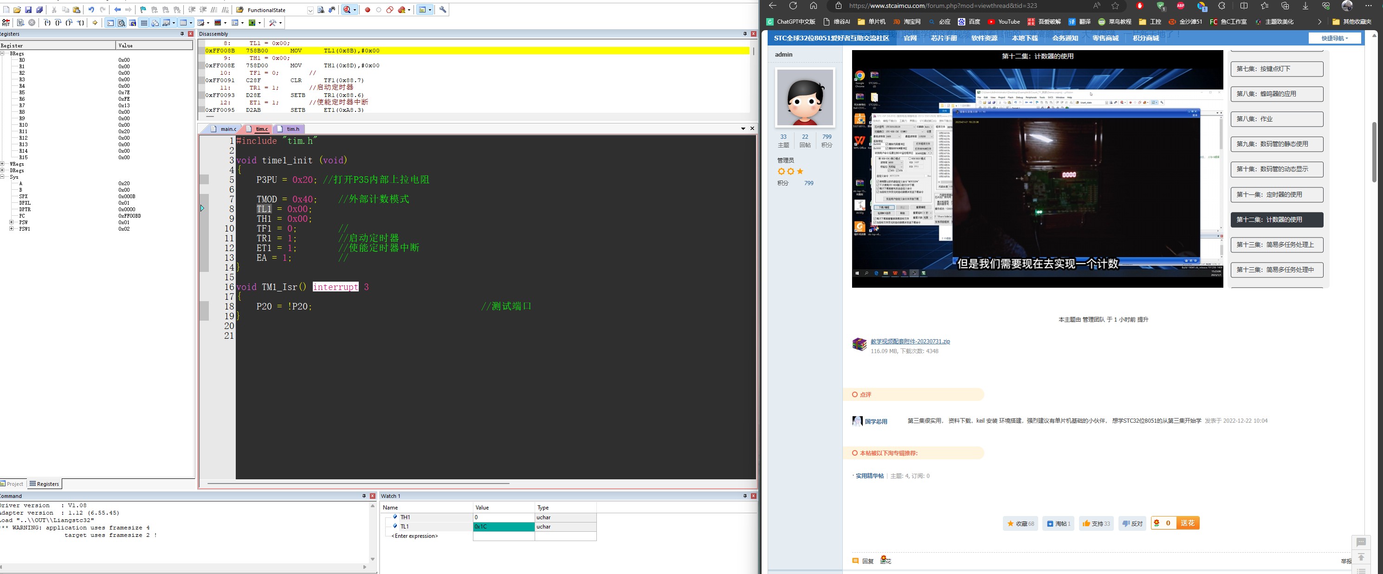This screenshot has height=574, width=1383.
Task: Switch to the Project panel tab
Action: [13, 484]
